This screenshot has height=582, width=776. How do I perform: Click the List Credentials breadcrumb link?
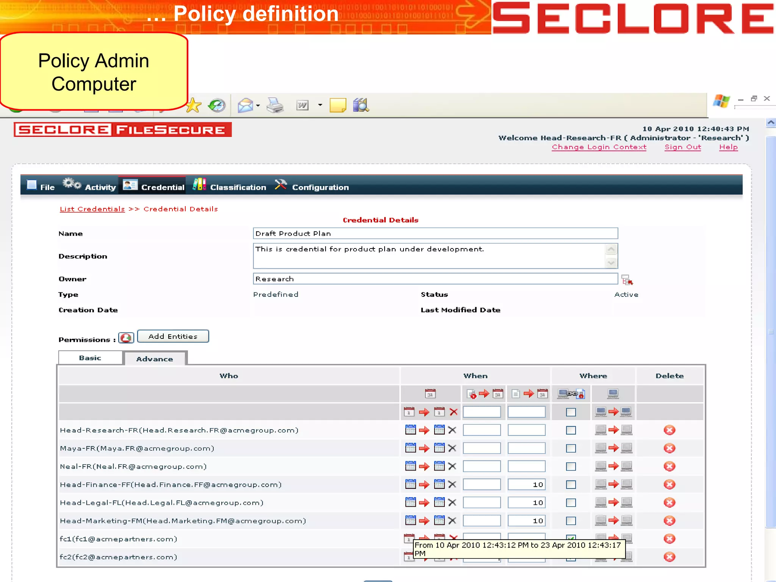tap(92, 209)
